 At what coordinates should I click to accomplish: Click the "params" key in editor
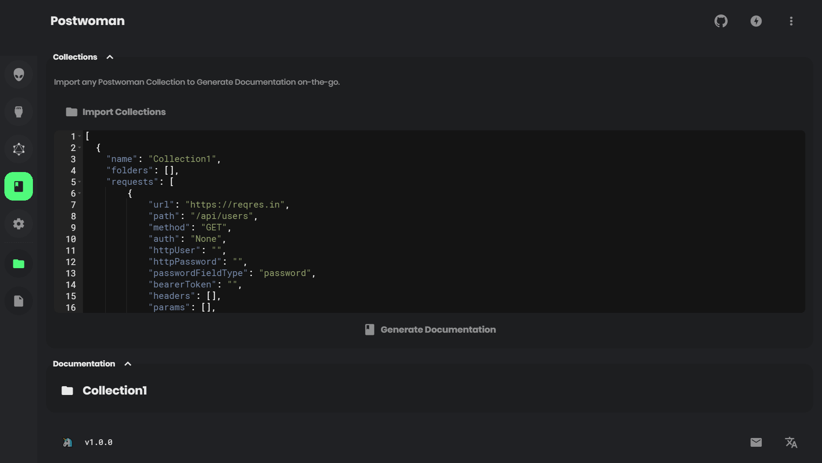(x=169, y=307)
